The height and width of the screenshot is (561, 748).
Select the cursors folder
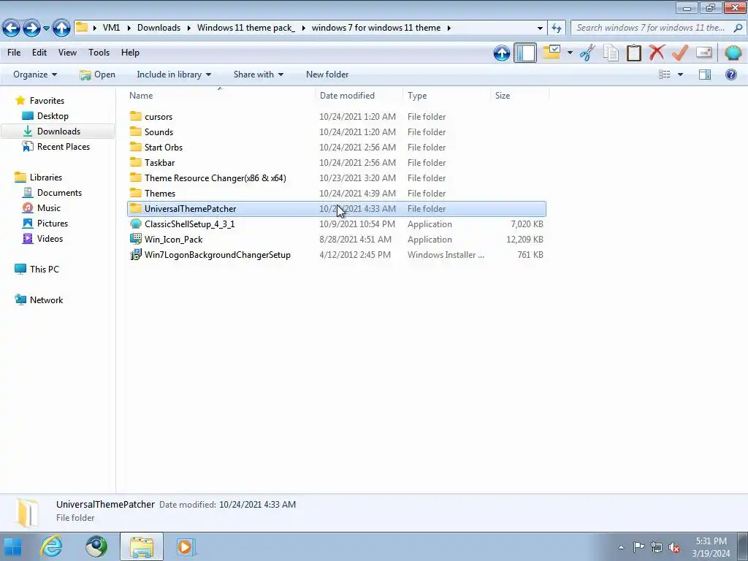click(336, 116)
